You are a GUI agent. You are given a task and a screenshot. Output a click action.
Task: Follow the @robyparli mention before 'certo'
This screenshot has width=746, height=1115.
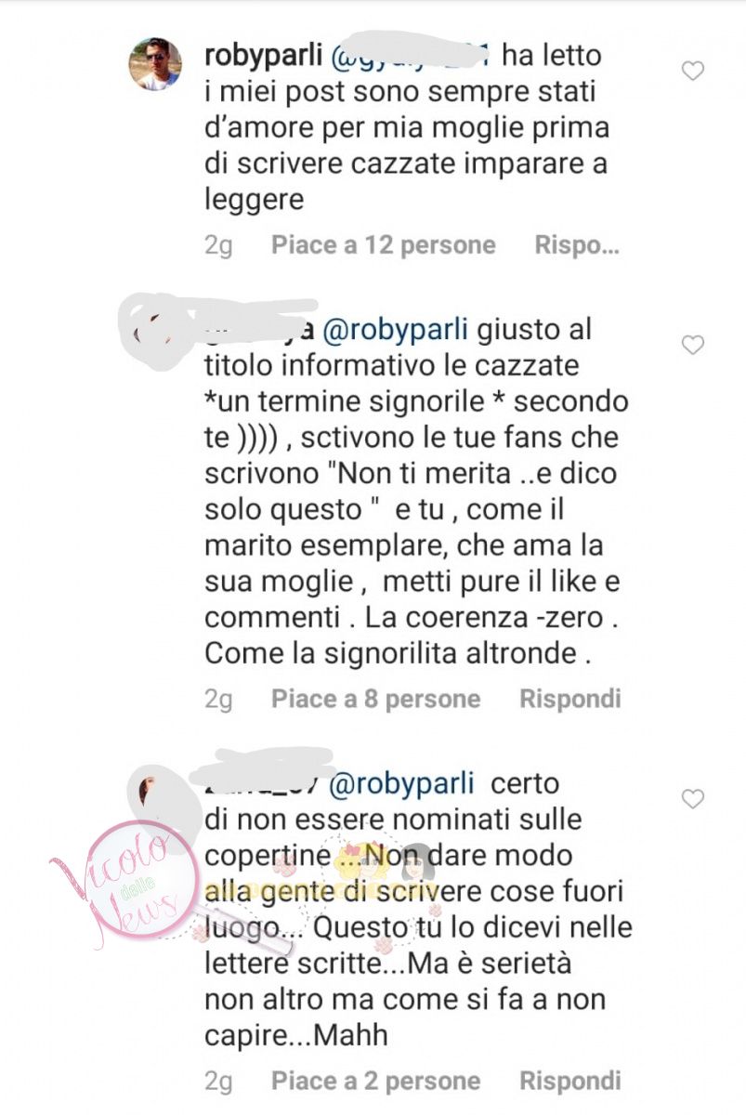pos(402,784)
